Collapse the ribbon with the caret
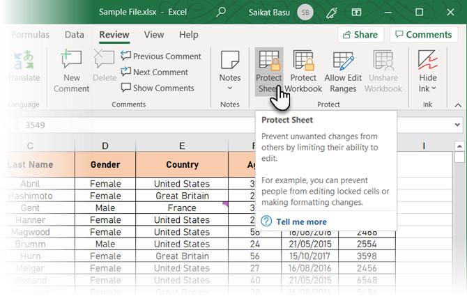 pos(458,105)
